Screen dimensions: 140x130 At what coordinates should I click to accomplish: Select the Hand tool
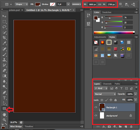pos(4,115)
